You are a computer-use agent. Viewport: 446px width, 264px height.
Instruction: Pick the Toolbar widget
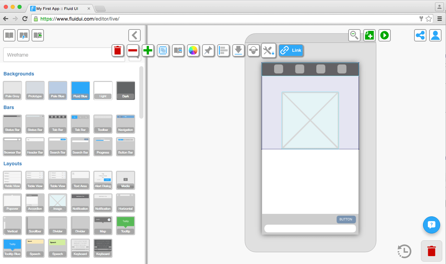click(103, 124)
